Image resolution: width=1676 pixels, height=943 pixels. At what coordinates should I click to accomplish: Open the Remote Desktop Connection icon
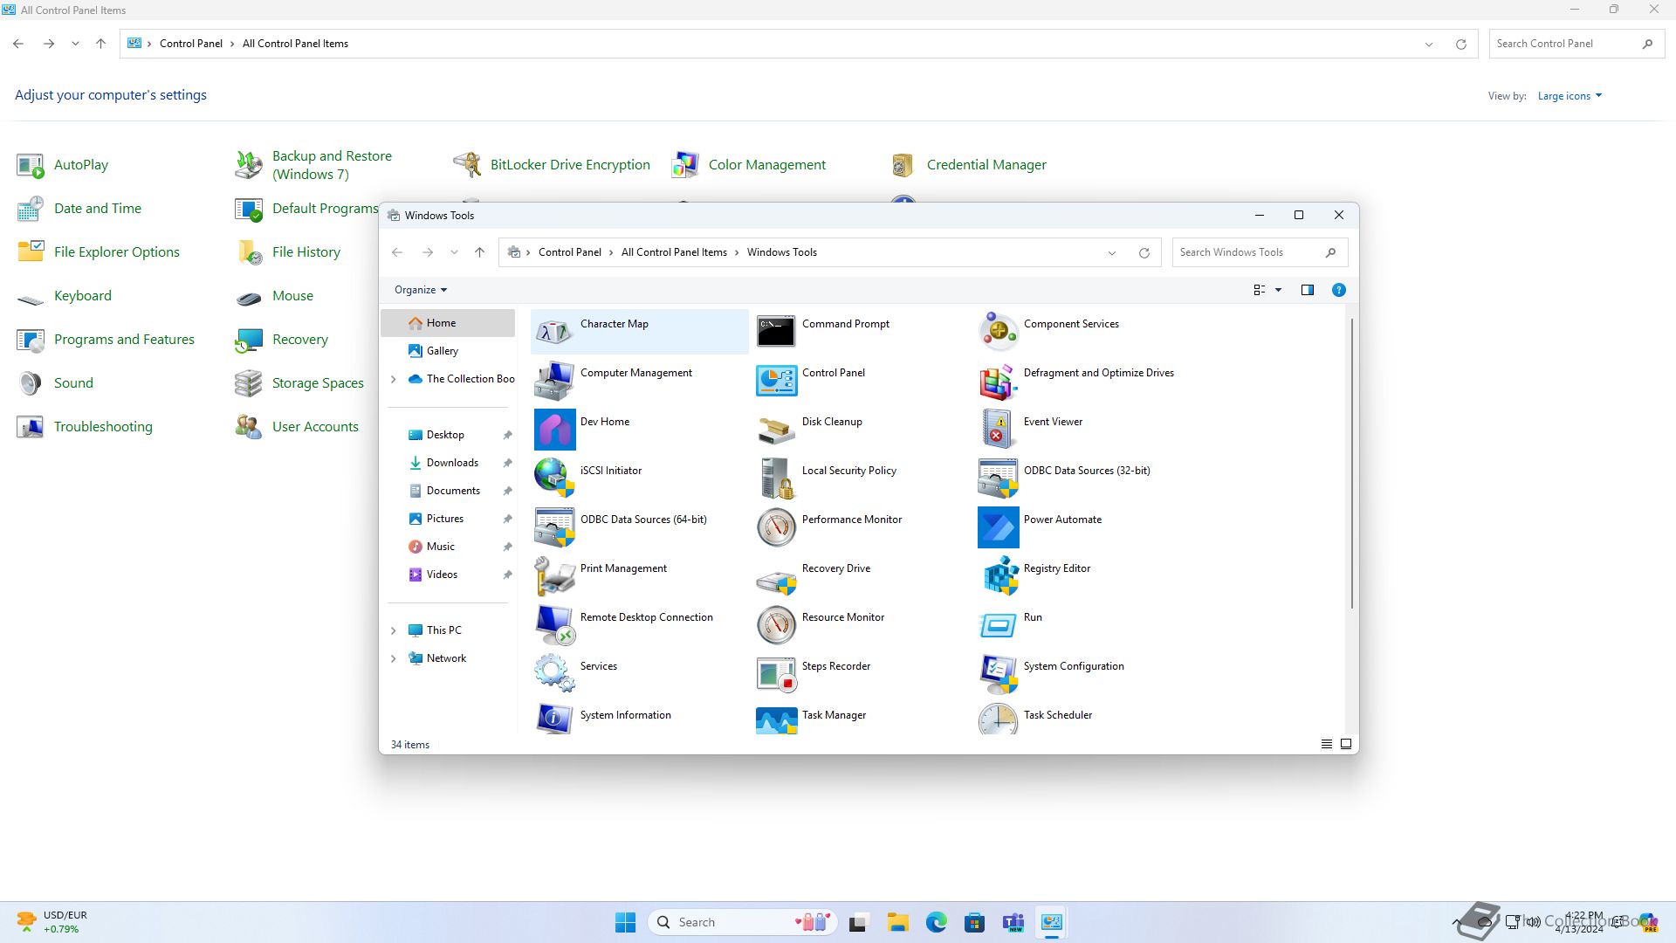[554, 625]
